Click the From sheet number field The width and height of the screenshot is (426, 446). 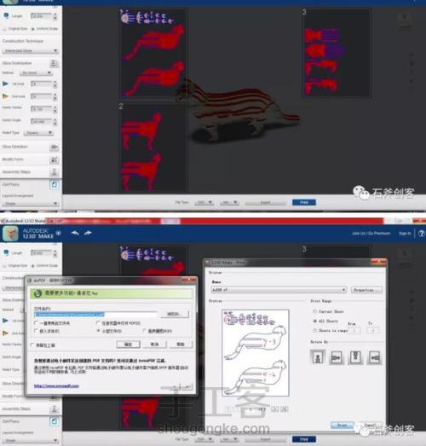pos(354,330)
